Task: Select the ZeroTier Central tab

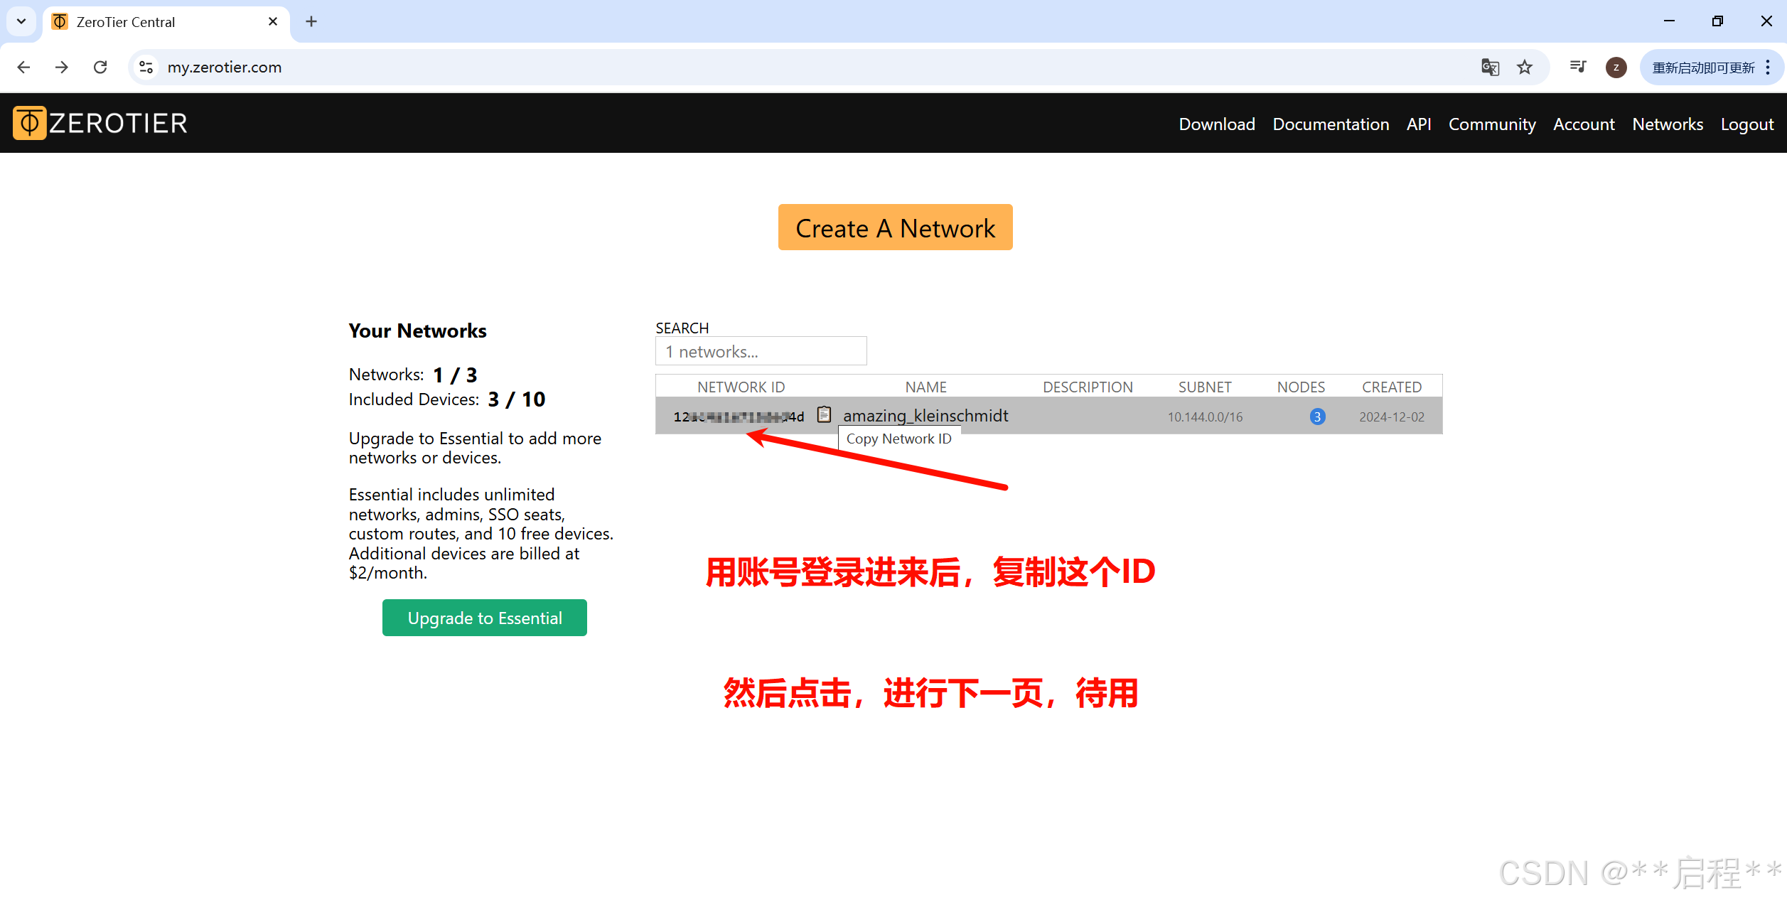Action: click(x=166, y=22)
